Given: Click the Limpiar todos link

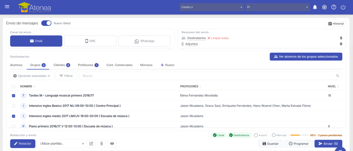Looking at the screenshot, I should point(218,38).
